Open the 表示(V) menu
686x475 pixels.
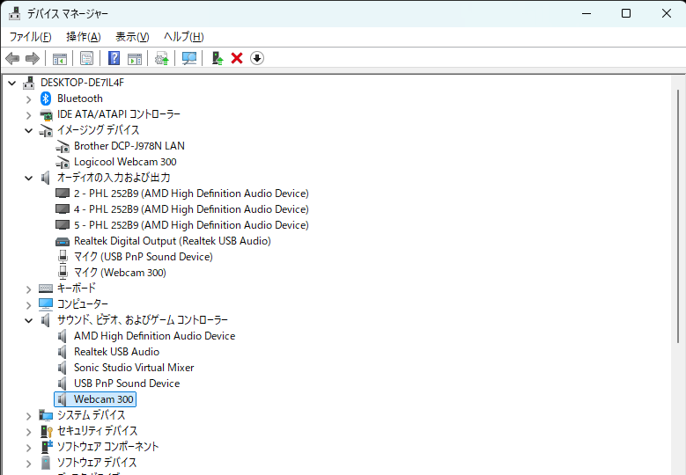132,37
